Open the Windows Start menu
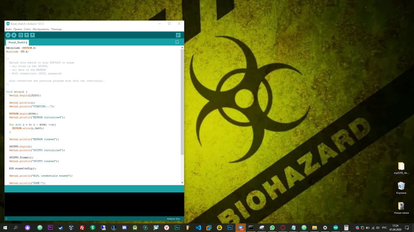This screenshot has width=414, height=232. point(5,227)
